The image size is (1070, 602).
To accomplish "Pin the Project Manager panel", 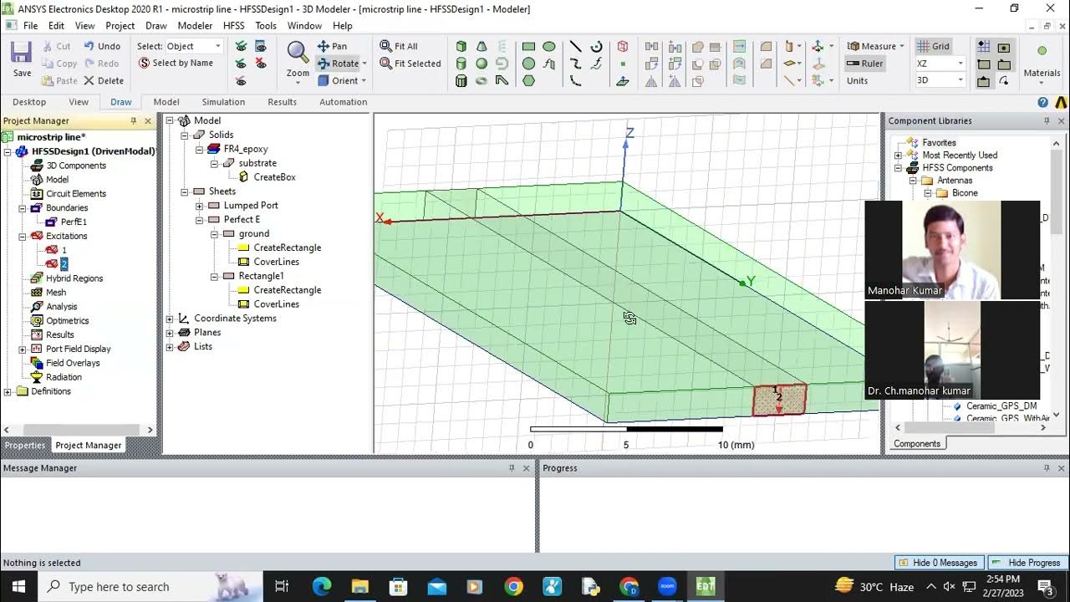I will click(133, 121).
